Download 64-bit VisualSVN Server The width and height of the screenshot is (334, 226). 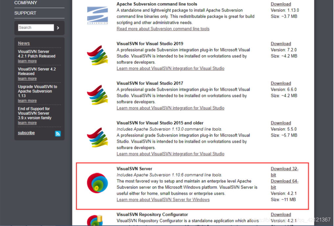(x=284, y=184)
